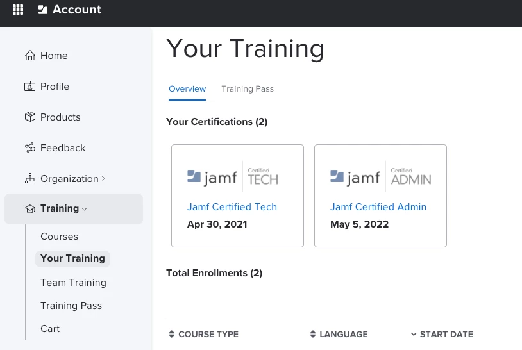Click the COURSE TYPE column header
The height and width of the screenshot is (350, 522).
(208, 334)
